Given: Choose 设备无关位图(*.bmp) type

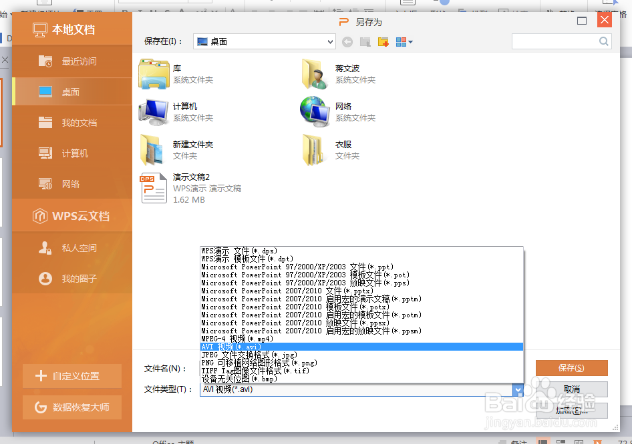Looking at the screenshot, I should [361, 379].
